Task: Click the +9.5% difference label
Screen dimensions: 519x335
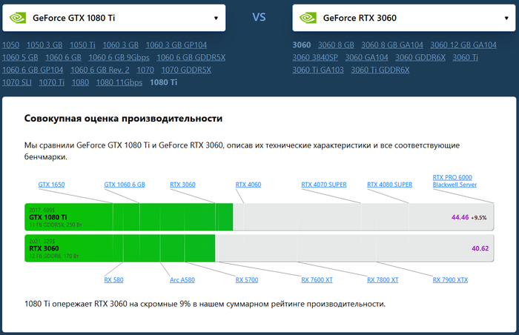Action: pyautogui.click(x=479, y=218)
